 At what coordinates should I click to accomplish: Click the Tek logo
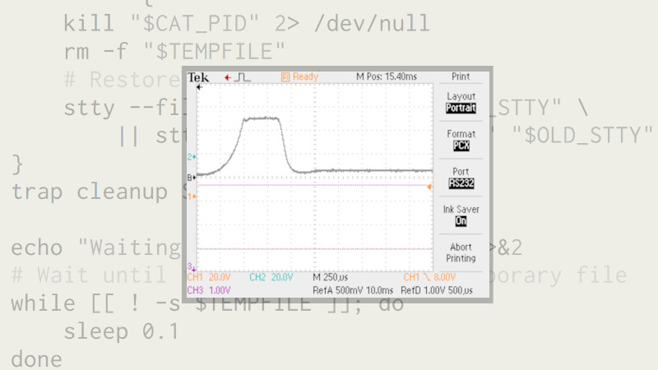click(197, 77)
